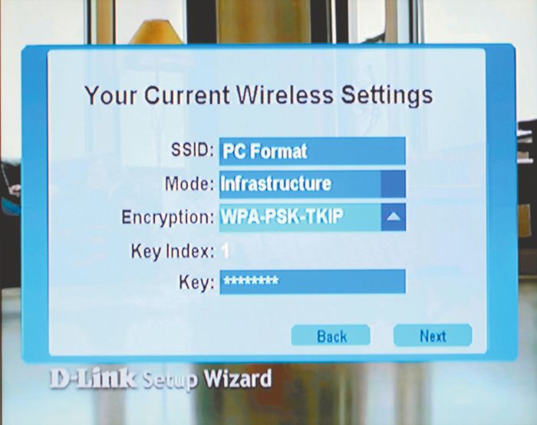The image size is (537, 425).
Task: Click the PC Format text in the SSID field
Action: pyautogui.click(x=265, y=151)
